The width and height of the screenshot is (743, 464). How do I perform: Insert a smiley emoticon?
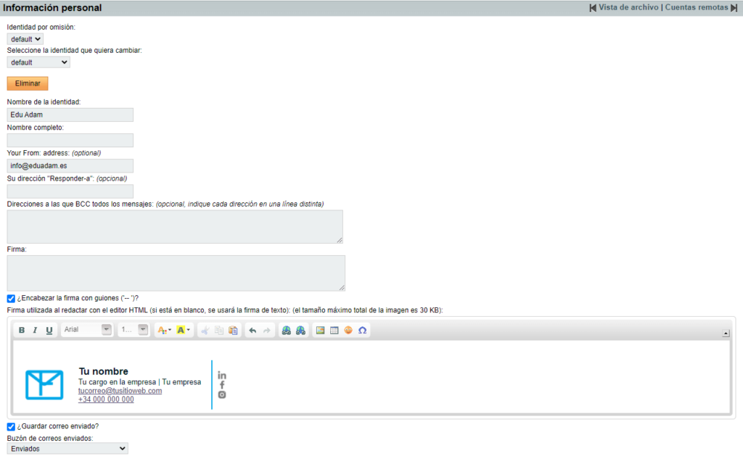tap(348, 331)
